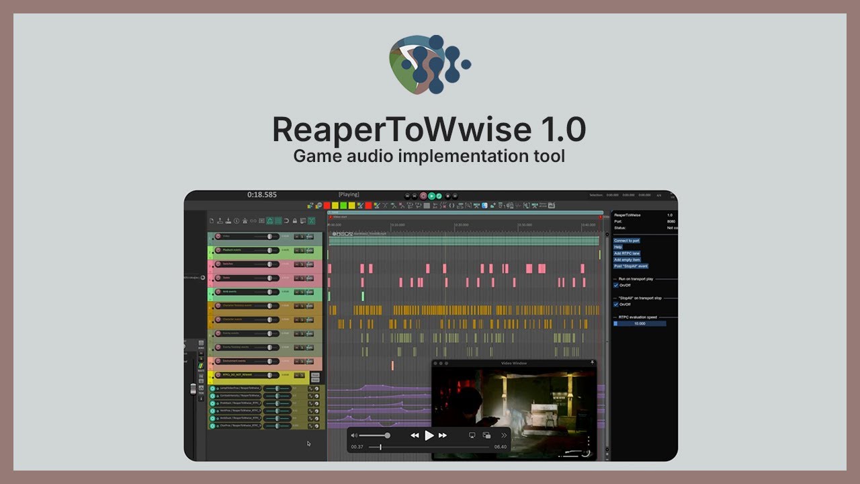The width and height of the screenshot is (860, 484).
Task: Toggle the LampFlickerProx envelope bypass circle
Action: (x=212, y=389)
